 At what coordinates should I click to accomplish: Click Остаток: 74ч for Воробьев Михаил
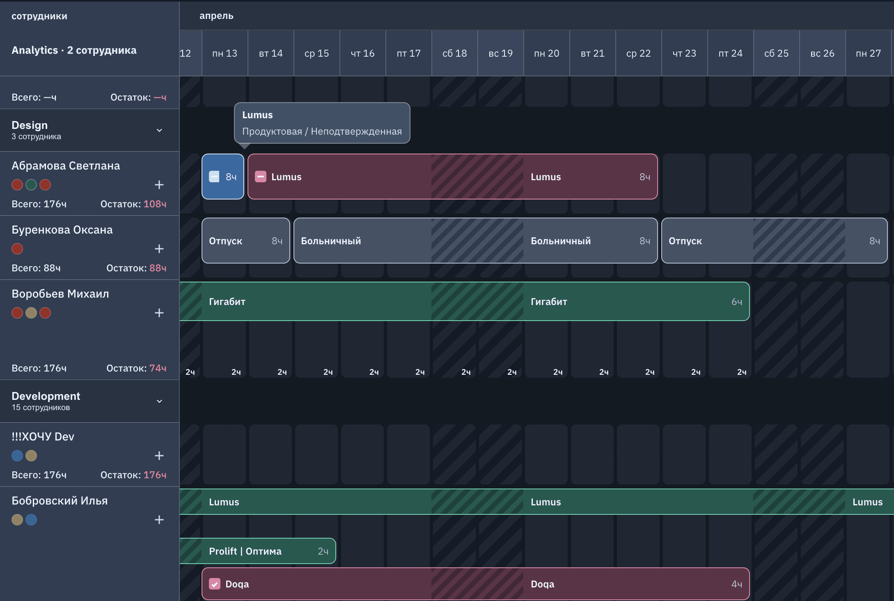(x=136, y=368)
